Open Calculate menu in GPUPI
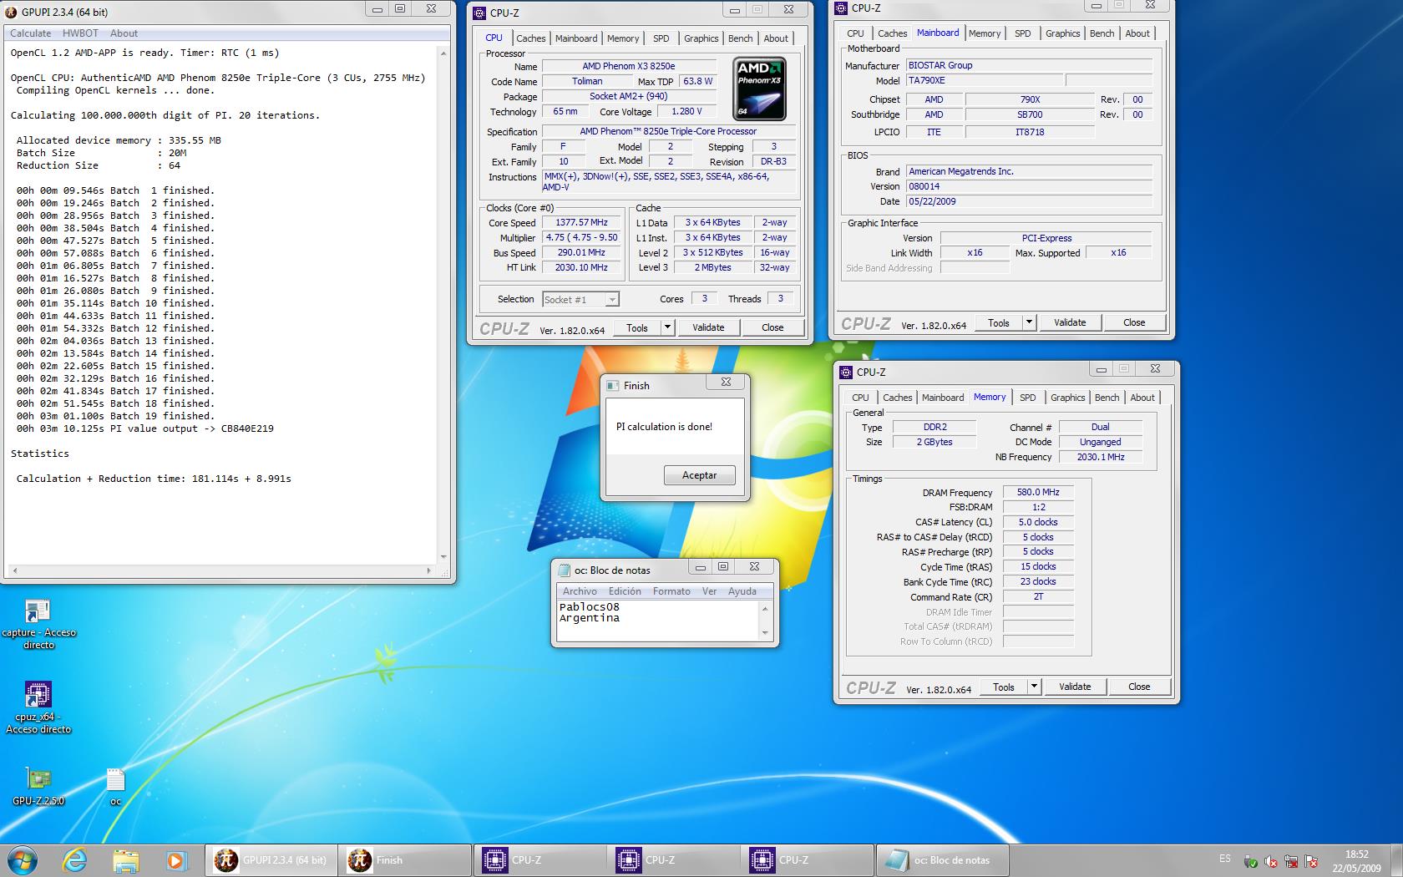The width and height of the screenshot is (1403, 877). coord(31,33)
